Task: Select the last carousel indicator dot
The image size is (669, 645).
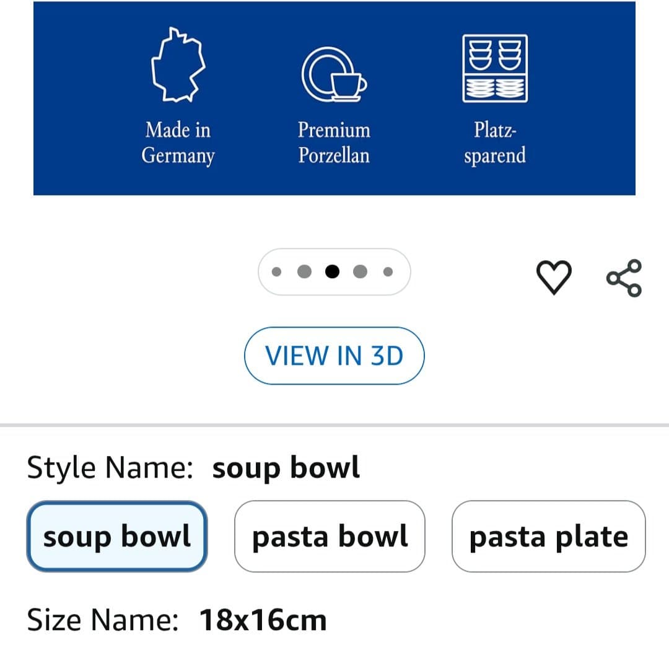Action: [x=388, y=271]
